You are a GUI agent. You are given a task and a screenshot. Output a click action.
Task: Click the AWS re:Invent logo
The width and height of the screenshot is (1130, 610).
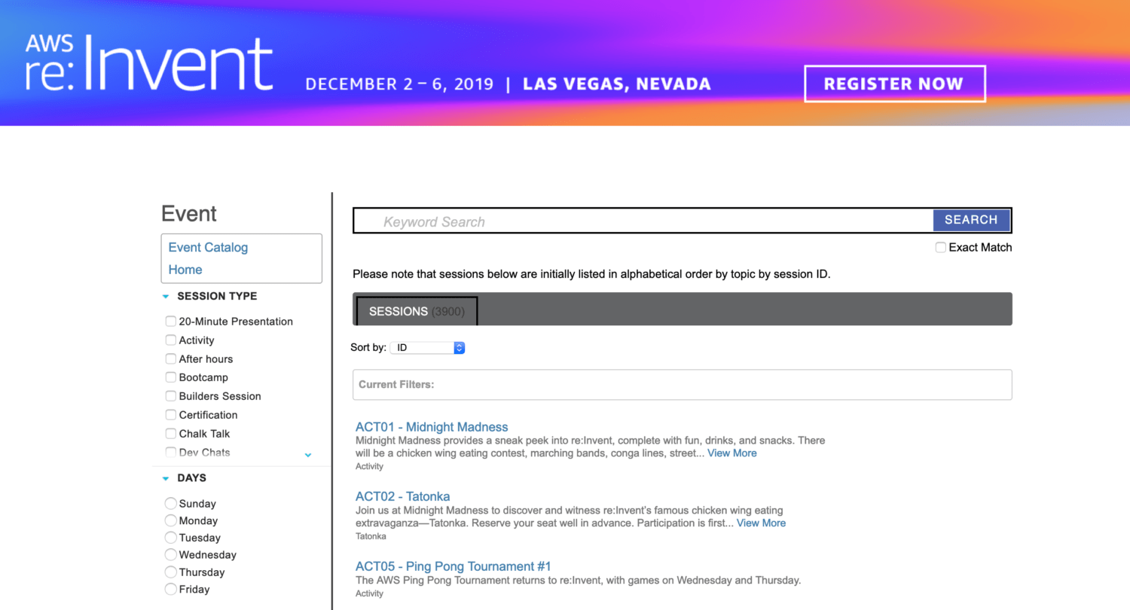pyautogui.click(x=149, y=64)
